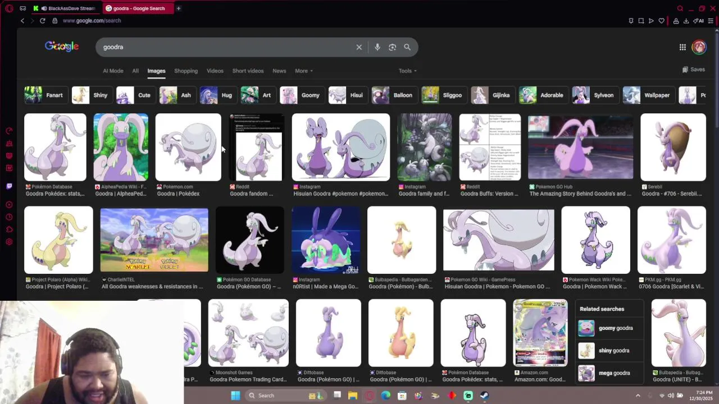This screenshot has height=404, width=719.
Task: Open related search mega goodra
Action: [610, 373]
